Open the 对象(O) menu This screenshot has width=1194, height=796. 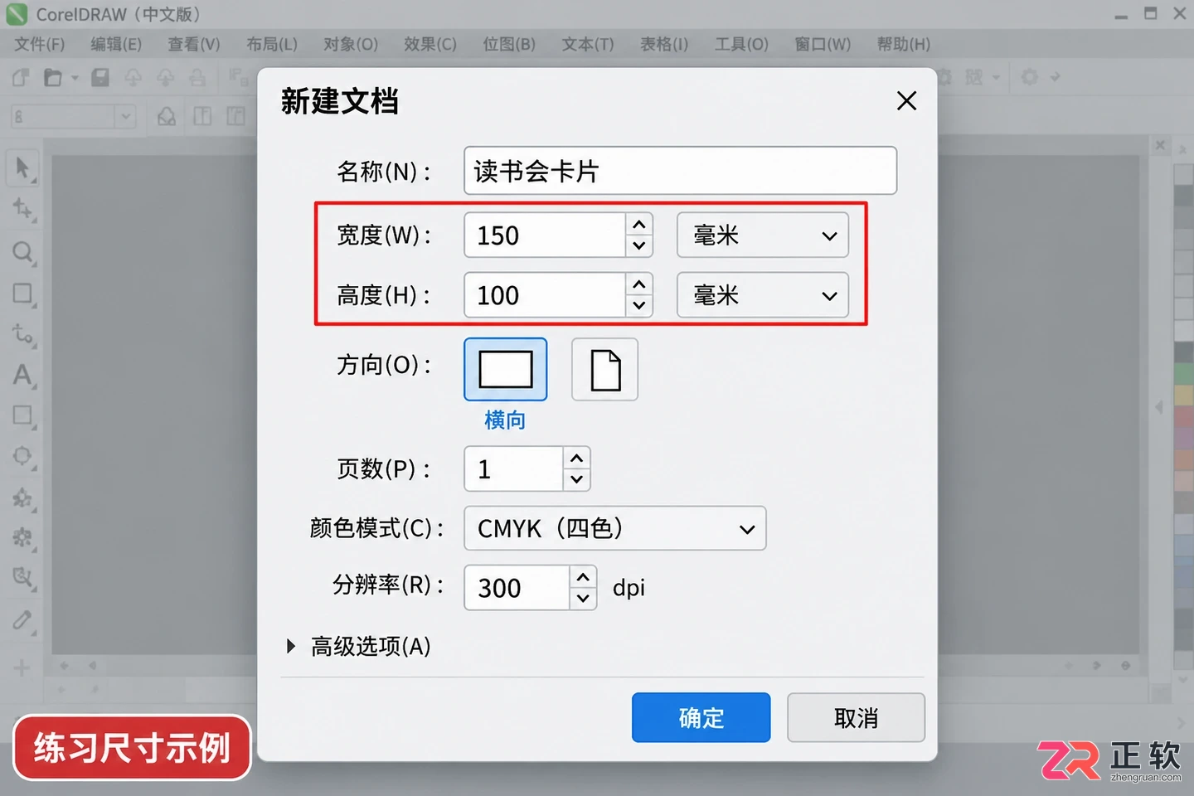[x=351, y=44]
